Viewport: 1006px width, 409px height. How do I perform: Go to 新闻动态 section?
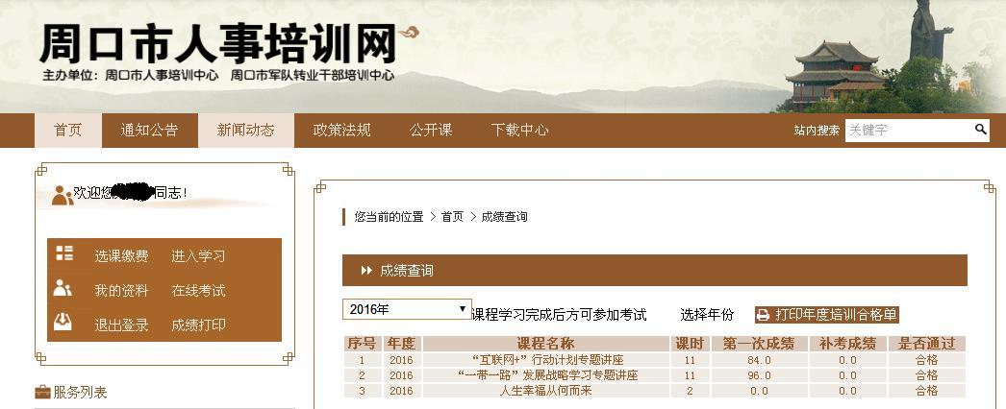(x=245, y=131)
